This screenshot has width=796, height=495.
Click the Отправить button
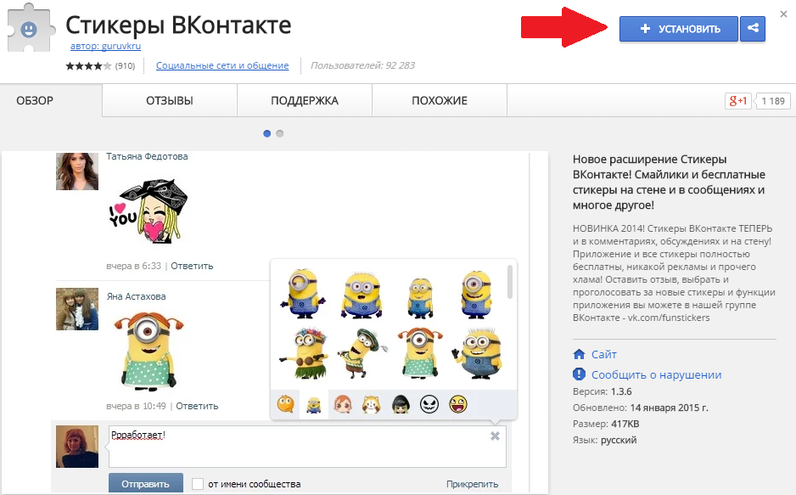click(146, 483)
